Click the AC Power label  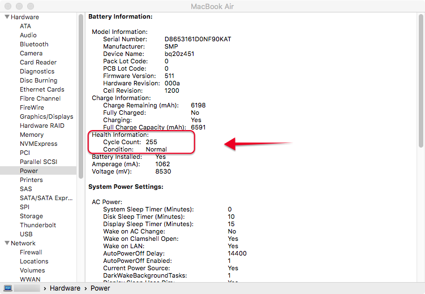(107, 202)
